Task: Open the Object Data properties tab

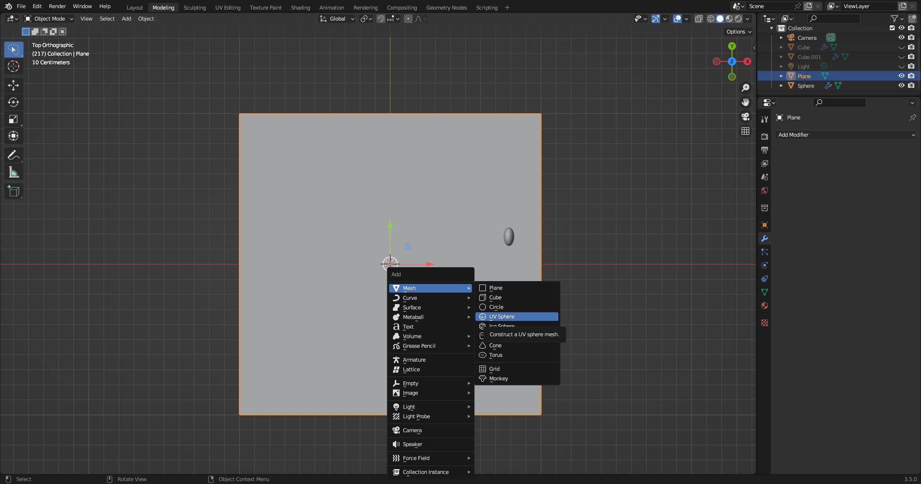Action: coord(765,292)
